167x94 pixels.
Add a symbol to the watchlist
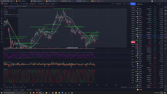(157, 4)
